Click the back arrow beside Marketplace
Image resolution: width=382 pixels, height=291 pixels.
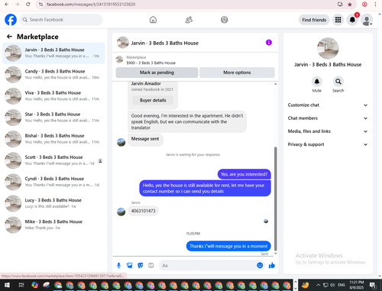[9, 37]
